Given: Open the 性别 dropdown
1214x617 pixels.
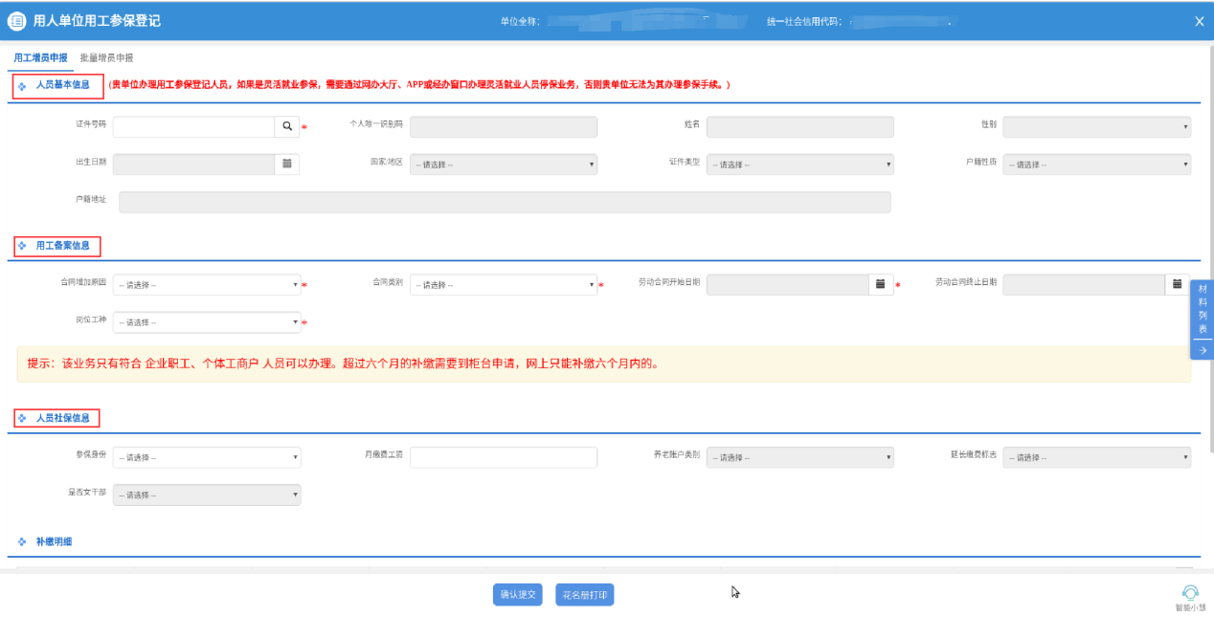Looking at the screenshot, I should tap(1097, 126).
